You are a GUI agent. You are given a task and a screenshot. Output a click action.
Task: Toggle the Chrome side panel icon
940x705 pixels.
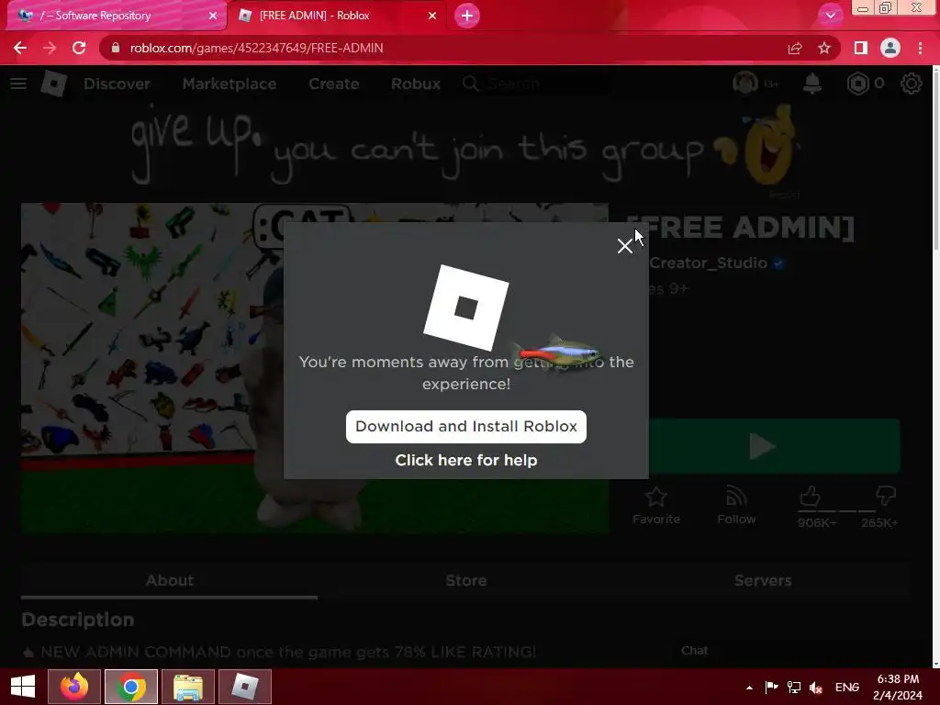coord(861,48)
